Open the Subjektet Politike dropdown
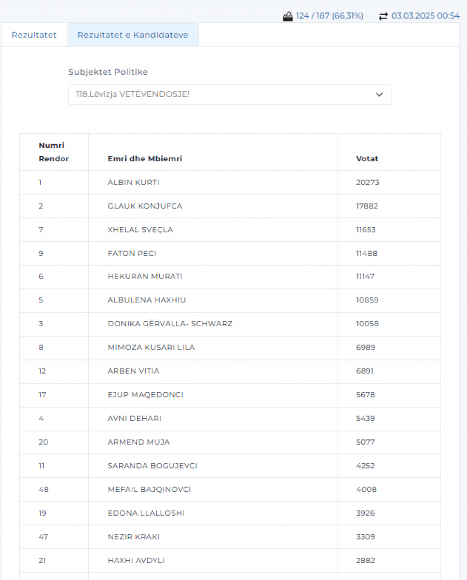 pos(230,94)
